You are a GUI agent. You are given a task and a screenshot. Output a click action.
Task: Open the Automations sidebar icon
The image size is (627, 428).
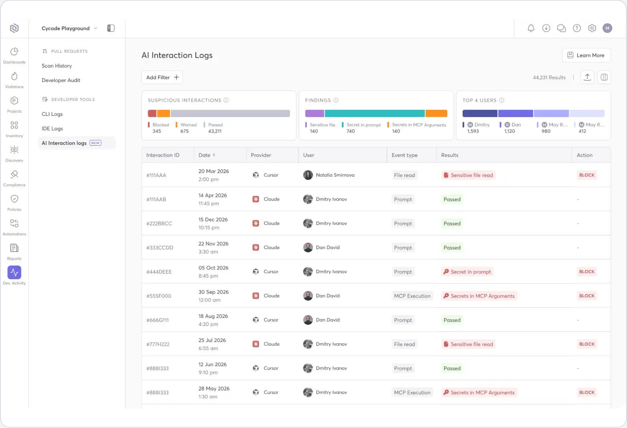[x=14, y=223]
